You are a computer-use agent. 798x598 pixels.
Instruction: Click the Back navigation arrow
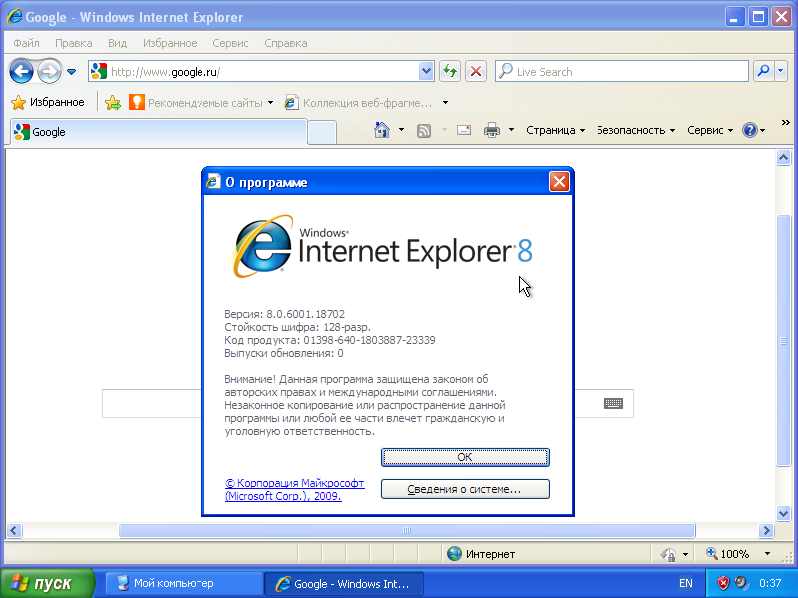tap(21, 71)
